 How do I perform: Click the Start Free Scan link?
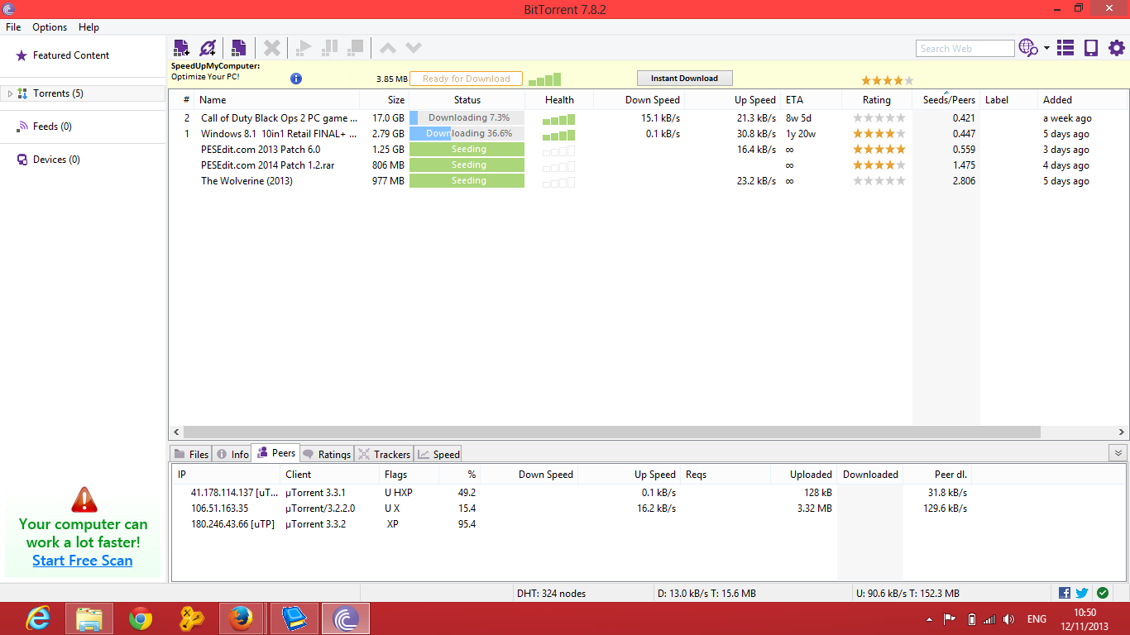pyautogui.click(x=83, y=561)
